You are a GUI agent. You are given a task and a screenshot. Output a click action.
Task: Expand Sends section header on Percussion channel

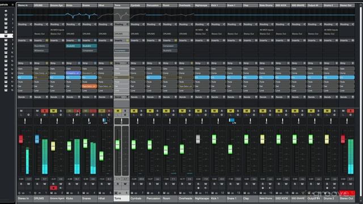[x=154, y=97]
